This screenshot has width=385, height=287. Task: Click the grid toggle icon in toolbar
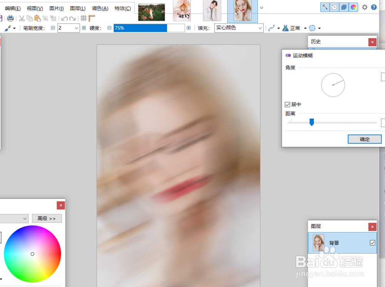click(x=84, y=17)
